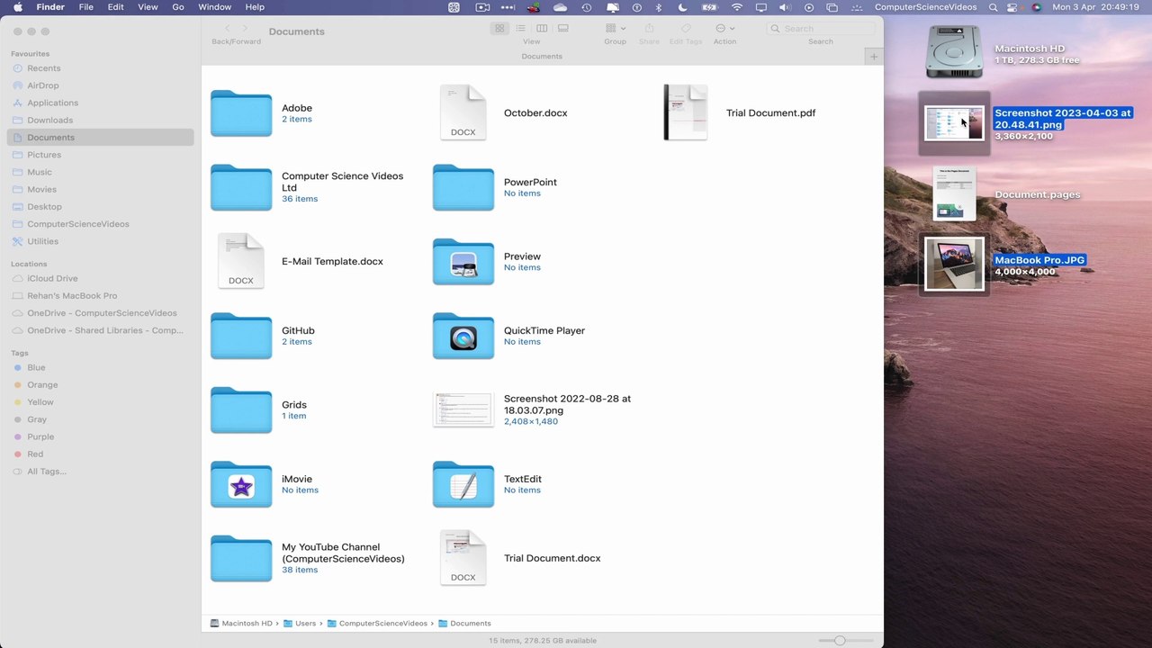
Task: Open iCloud Drive in the sidebar
Action: tap(100, 278)
